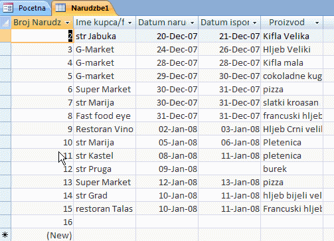This screenshot has height=241, width=334.
Task: Click the Fast food eye customer cell
Action: [105, 116]
